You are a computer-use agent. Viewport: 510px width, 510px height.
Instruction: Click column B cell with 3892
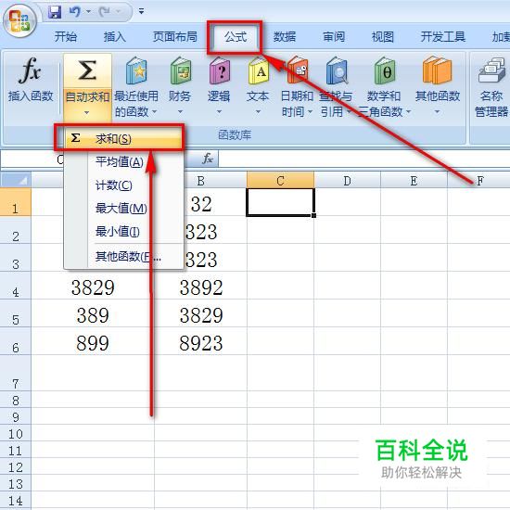tap(200, 286)
